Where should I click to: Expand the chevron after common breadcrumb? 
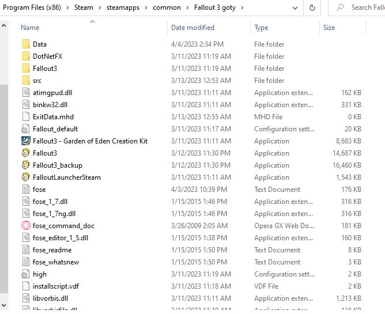(x=187, y=8)
